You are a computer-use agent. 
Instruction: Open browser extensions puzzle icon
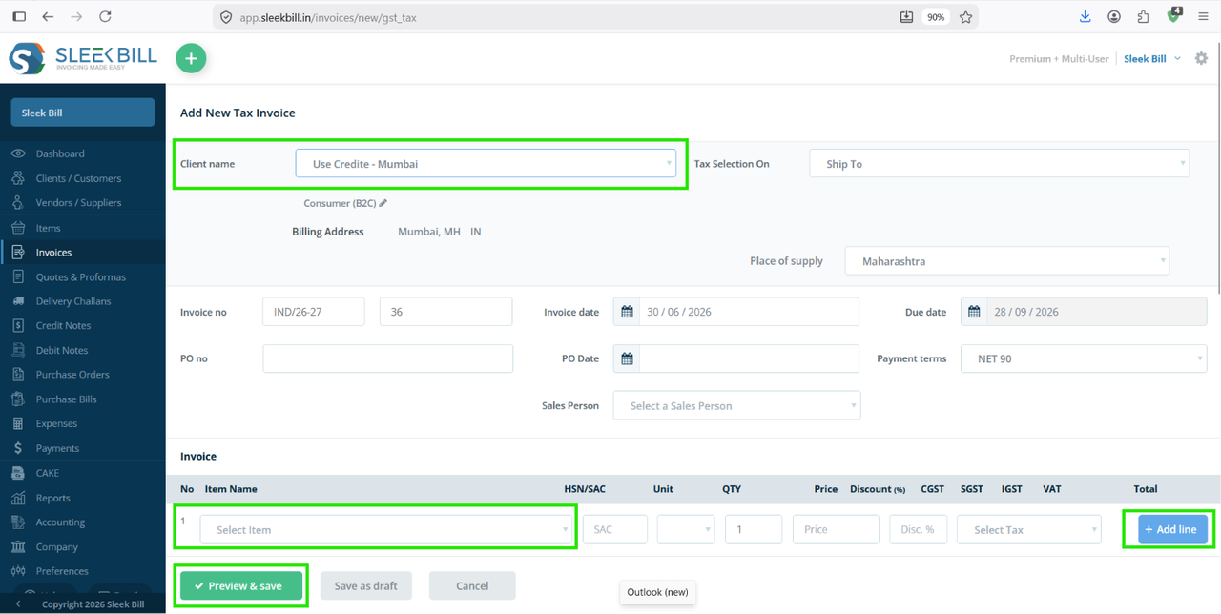(1143, 17)
